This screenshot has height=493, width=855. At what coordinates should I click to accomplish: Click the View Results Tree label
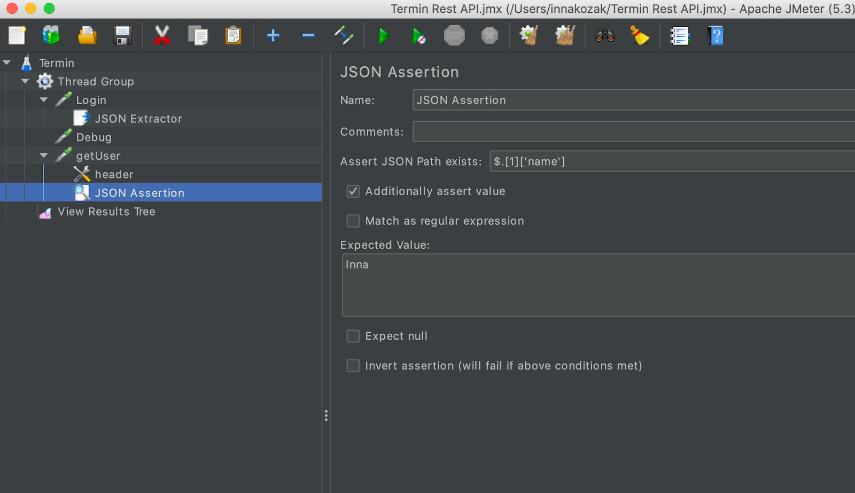tap(106, 212)
